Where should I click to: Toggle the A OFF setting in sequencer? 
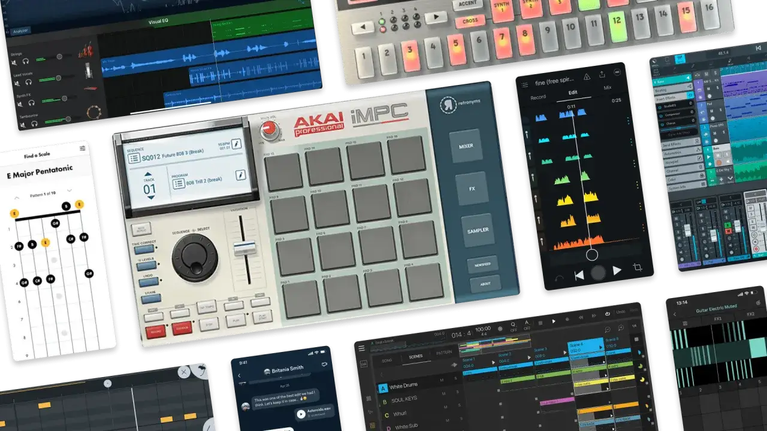tap(527, 324)
